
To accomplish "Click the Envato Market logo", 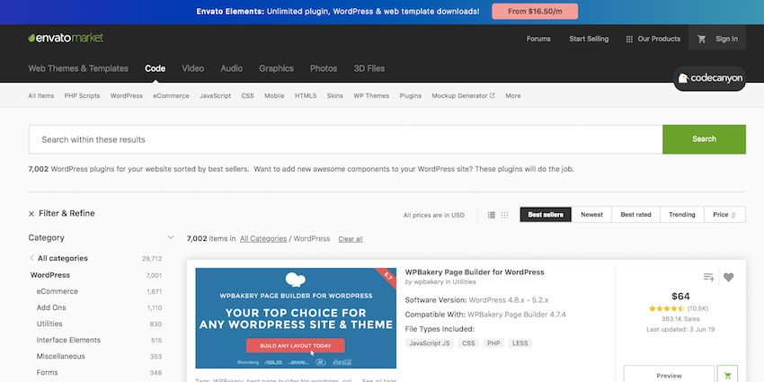I will (66, 38).
